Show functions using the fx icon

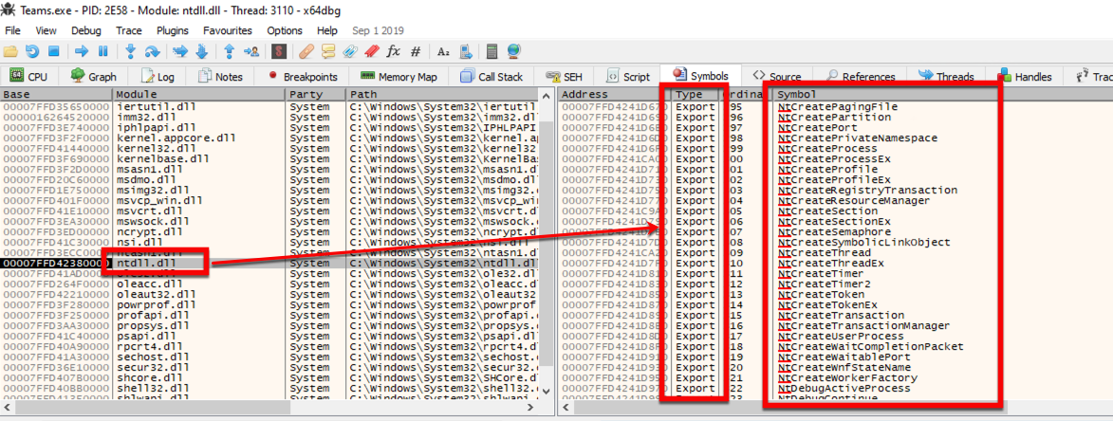pos(393,50)
